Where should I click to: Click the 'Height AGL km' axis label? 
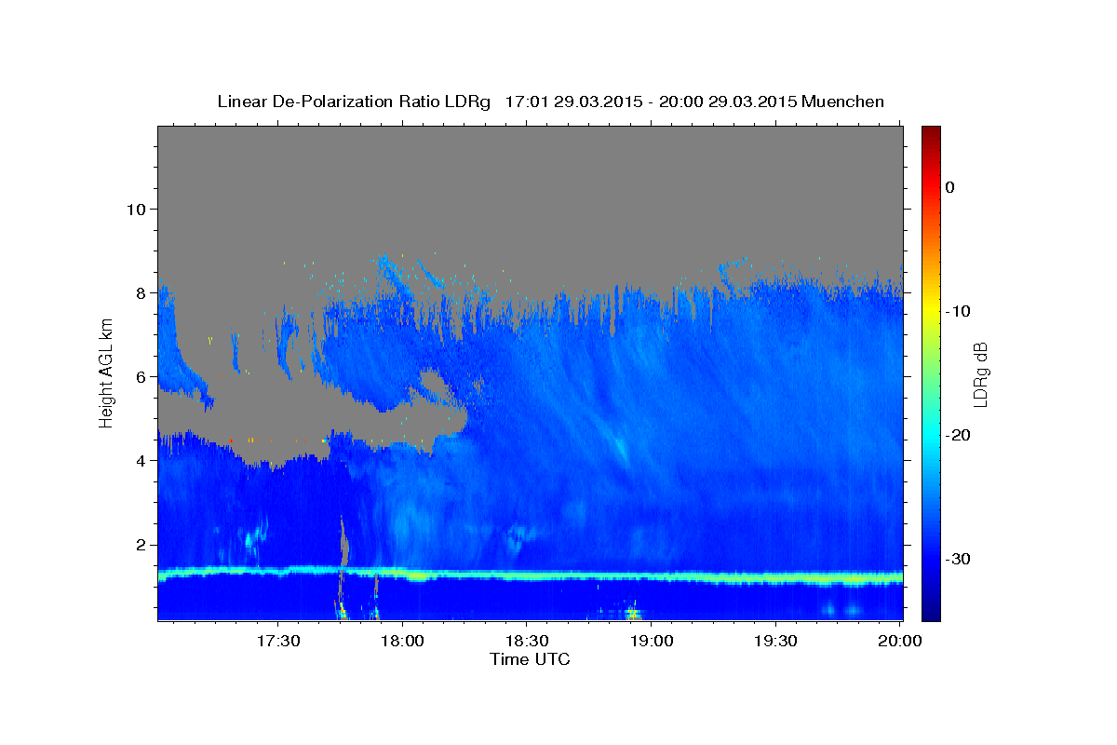click(107, 372)
